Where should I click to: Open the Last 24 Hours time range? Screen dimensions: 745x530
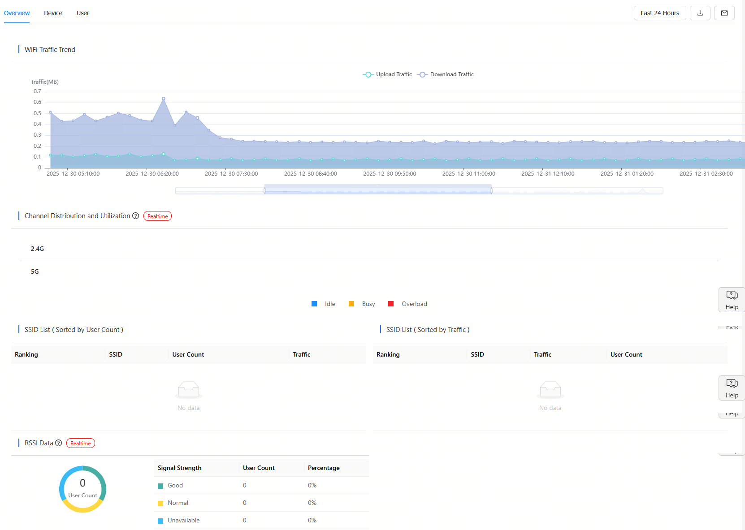click(659, 13)
